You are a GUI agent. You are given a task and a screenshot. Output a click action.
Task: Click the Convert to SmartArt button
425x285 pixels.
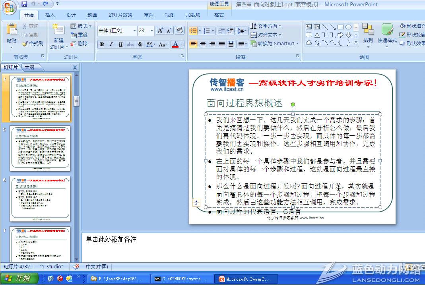point(275,44)
